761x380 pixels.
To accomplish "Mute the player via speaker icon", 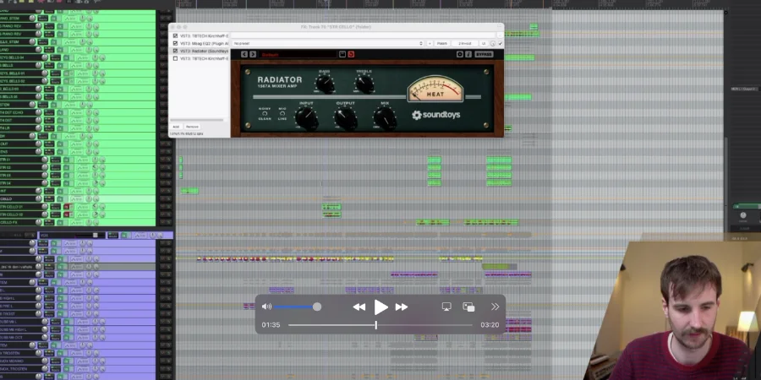I will [x=266, y=307].
